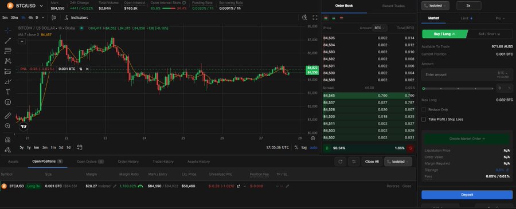
Task: Refresh the open positions list
Action: point(341,161)
